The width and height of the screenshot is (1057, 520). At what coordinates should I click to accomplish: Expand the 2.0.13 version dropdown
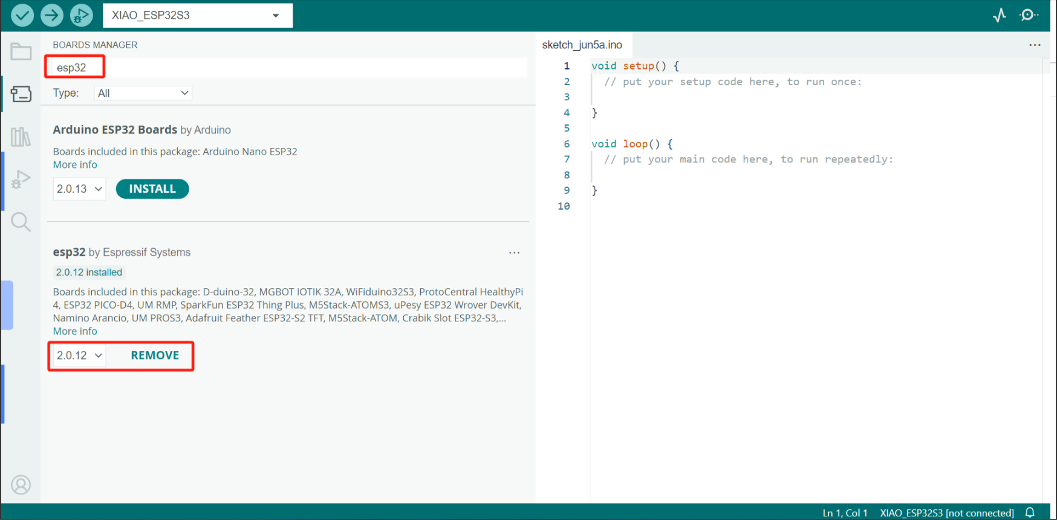click(x=79, y=189)
